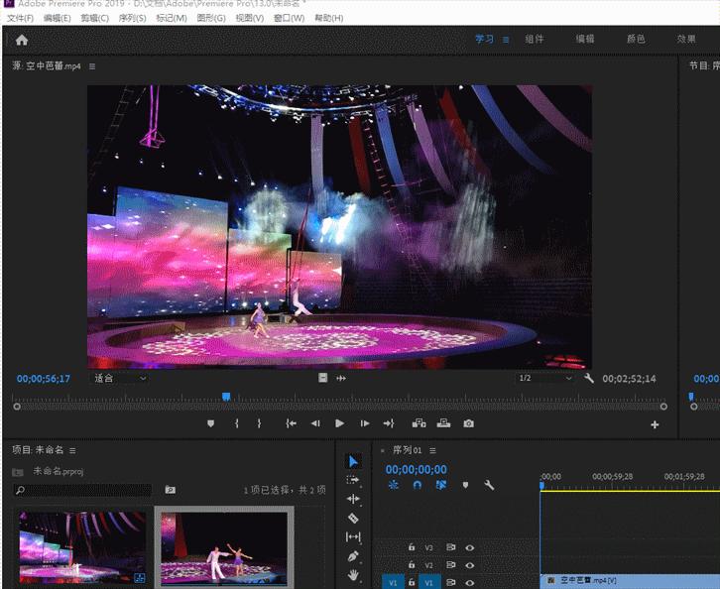The height and width of the screenshot is (589, 720).
Task: Select the Razor tool
Action: [353, 518]
